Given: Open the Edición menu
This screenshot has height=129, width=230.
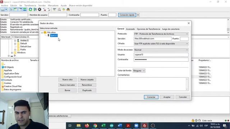Looking at the screenshot, I should pyautogui.click(x=14, y=6).
